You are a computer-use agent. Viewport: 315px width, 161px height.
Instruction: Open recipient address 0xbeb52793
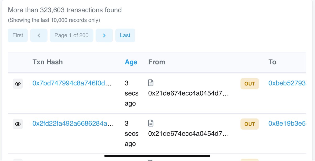click(287, 83)
